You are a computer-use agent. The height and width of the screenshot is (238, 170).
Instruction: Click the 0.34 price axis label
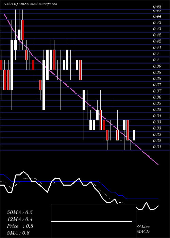pyautogui.click(x=157, y=116)
